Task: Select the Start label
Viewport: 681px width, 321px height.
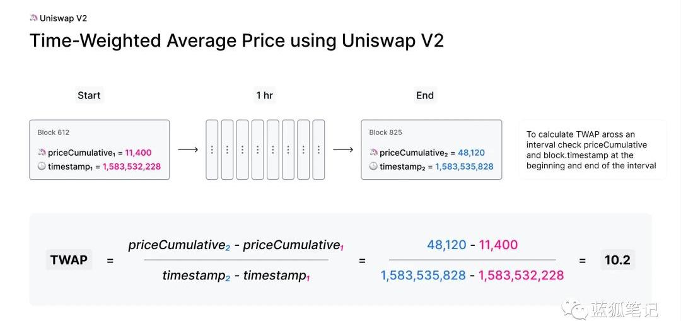Action: (x=89, y=95)
